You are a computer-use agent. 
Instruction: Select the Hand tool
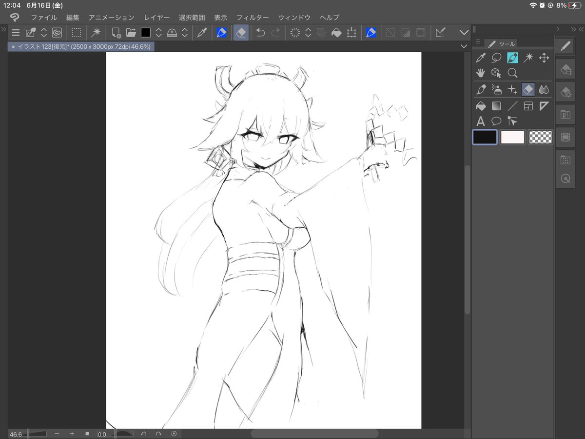pyautogui.click(x=481, y=73)
